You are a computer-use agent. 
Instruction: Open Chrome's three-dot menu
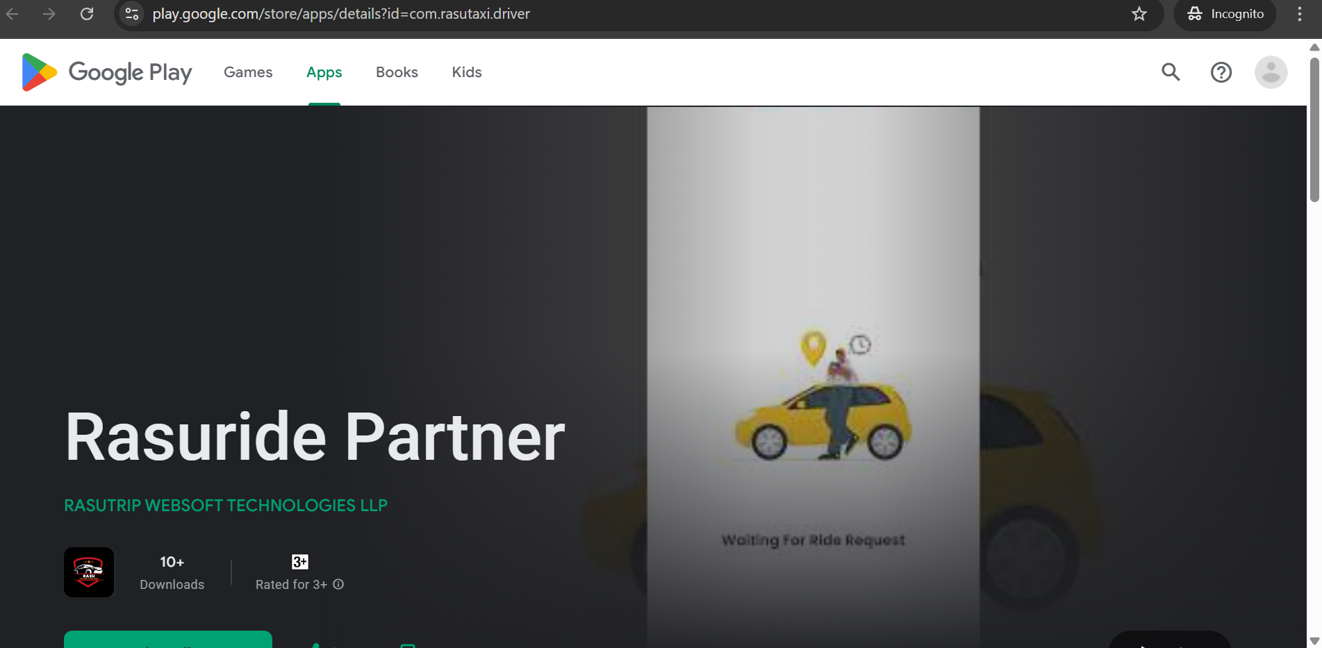(1300, 14)
